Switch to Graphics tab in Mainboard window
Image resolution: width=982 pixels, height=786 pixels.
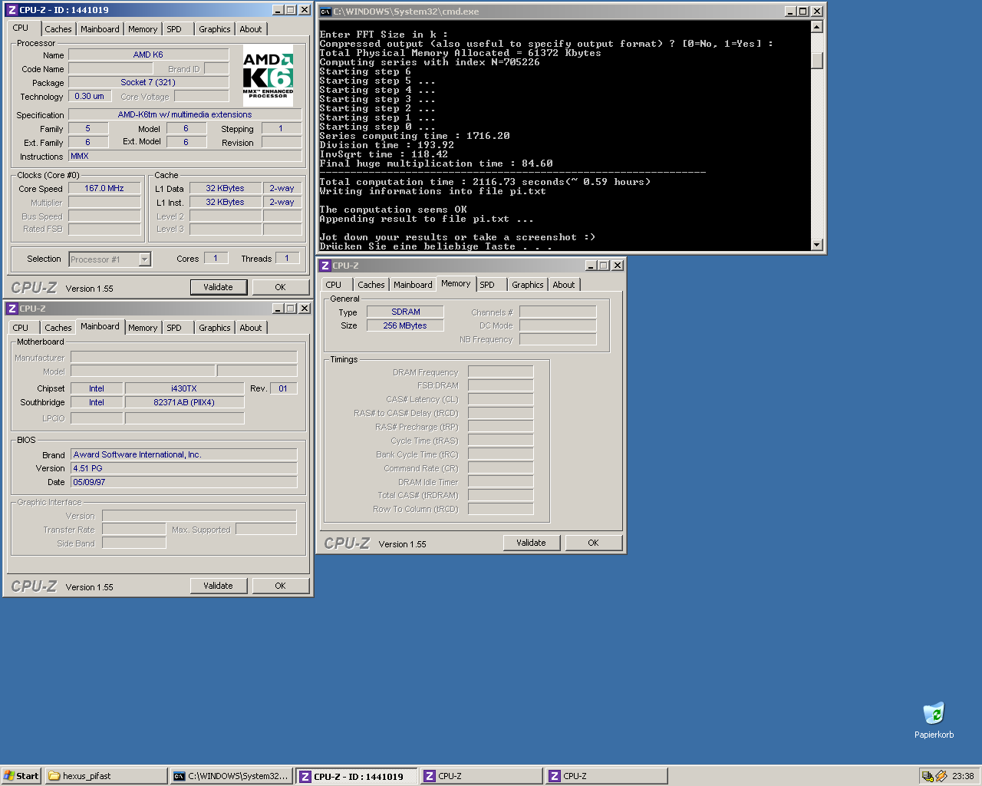pyautogui.click(x=214, y=328)
